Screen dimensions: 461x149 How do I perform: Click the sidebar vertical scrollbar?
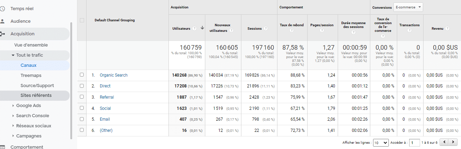click(x=71, y=80)
